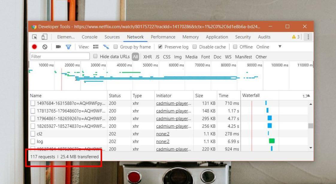
Task: Sort requests by the Type column
Action: (x=143, y=95)
